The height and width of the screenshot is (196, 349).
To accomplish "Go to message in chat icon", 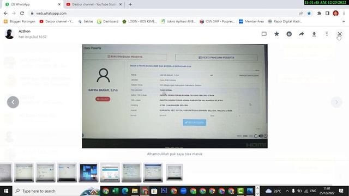I will click(264, 34).
